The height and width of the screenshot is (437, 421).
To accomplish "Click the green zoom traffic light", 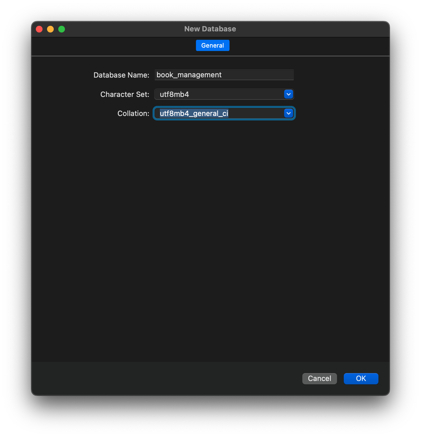I will click(x=62, y=29).
